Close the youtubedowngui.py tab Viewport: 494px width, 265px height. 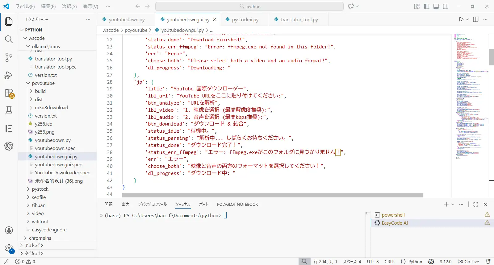(215, 19)
